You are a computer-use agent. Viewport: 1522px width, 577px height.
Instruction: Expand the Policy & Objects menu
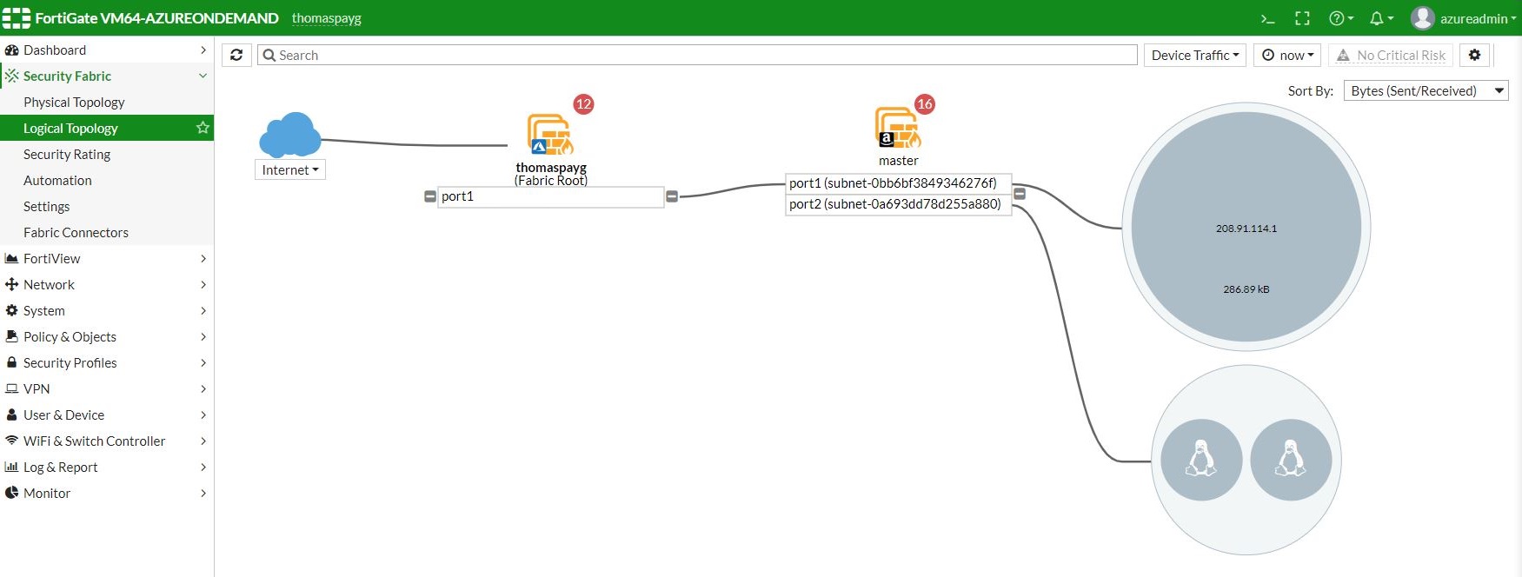(107, 336)
